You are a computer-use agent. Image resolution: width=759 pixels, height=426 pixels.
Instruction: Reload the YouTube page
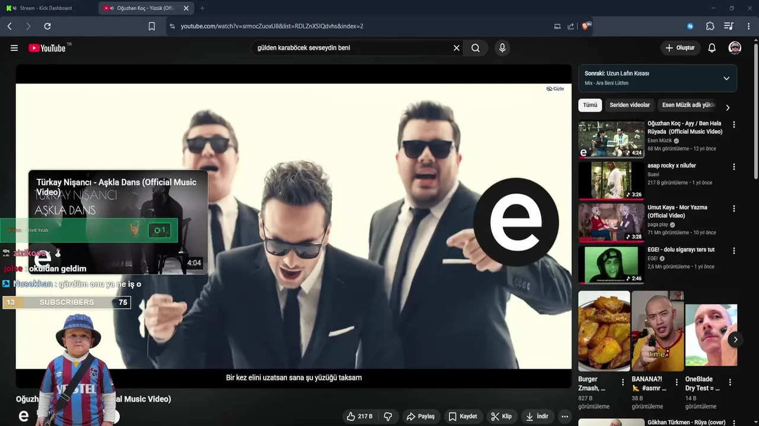pyautogui.click(x=47, y=26)
